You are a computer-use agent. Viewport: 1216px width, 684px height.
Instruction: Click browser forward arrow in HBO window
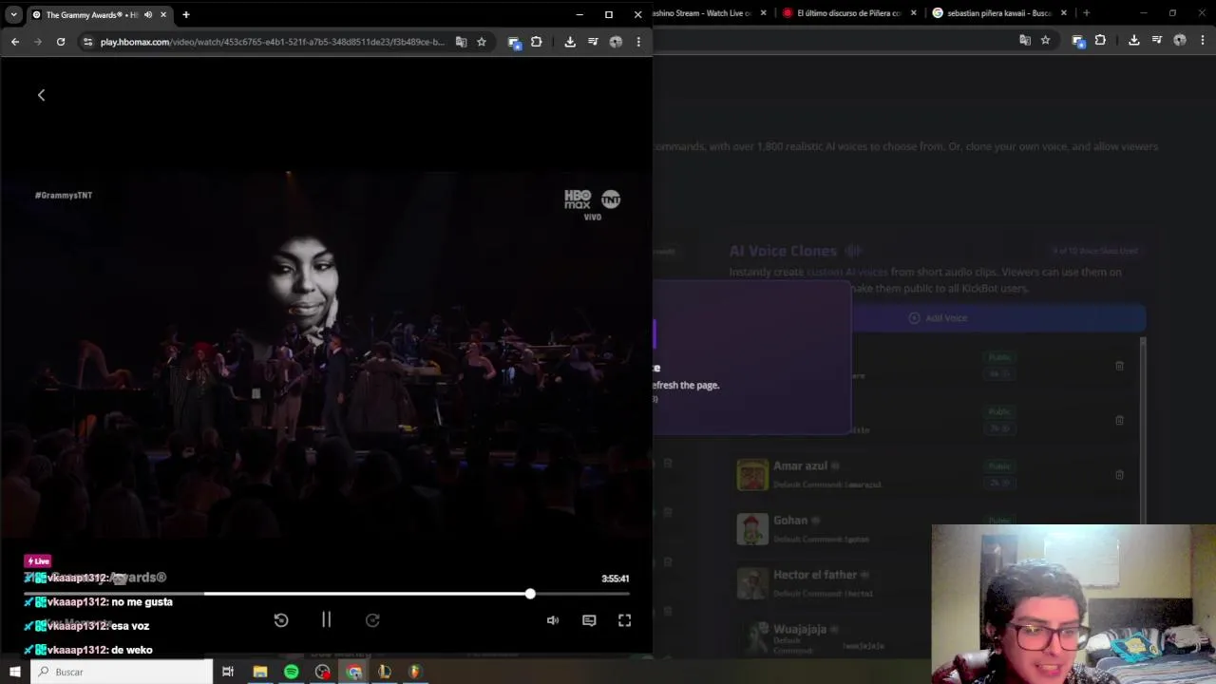click(38, 42)
